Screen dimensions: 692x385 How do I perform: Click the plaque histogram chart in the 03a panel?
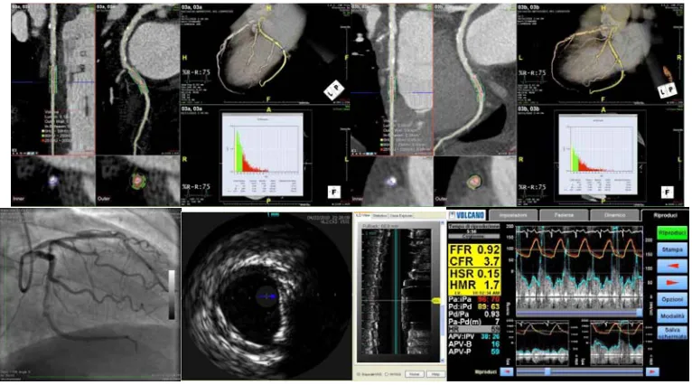(x=263, y=155)
